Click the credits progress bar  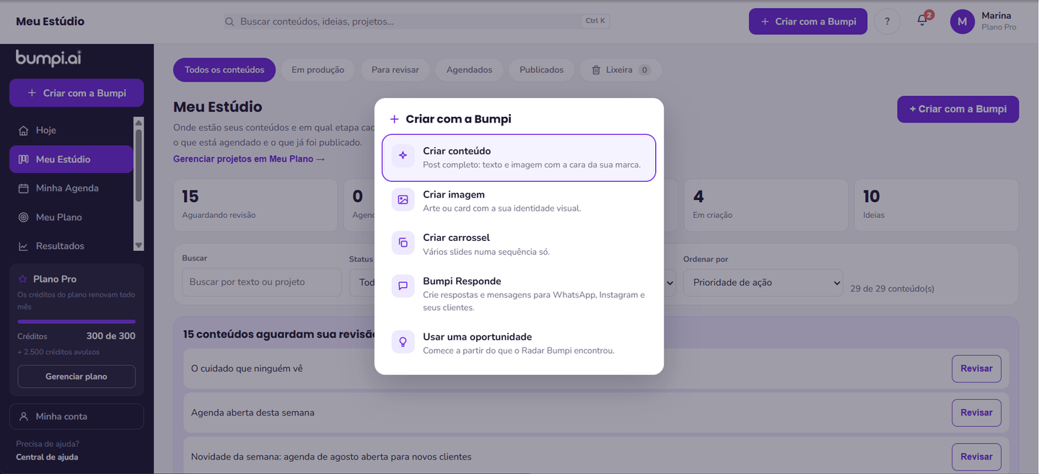coord(76,322)
